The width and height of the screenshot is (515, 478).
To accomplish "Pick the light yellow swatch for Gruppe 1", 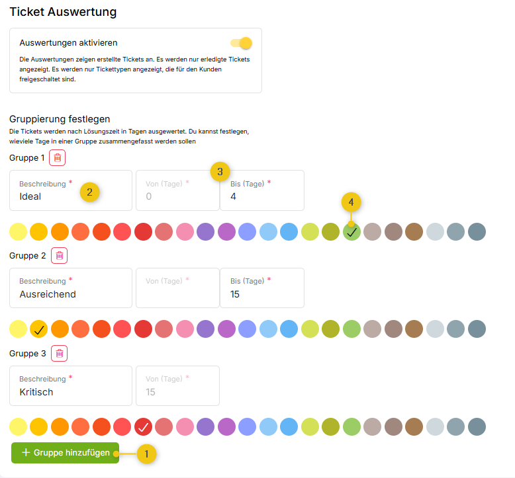I will [19, 232].
